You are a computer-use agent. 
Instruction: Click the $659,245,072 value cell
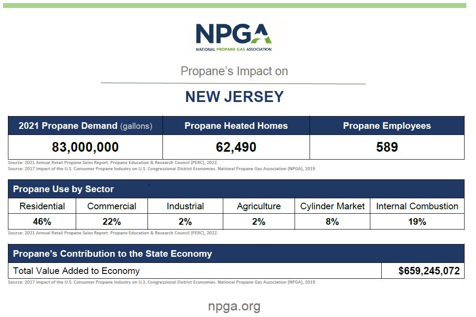click(422, 271)
